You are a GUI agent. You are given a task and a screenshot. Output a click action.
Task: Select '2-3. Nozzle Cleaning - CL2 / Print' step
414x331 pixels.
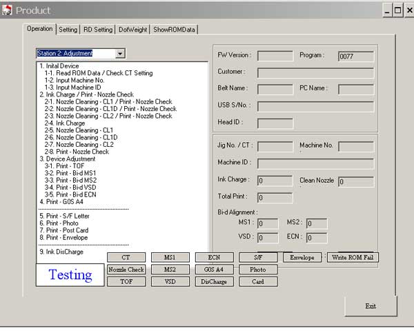point(108,116)
